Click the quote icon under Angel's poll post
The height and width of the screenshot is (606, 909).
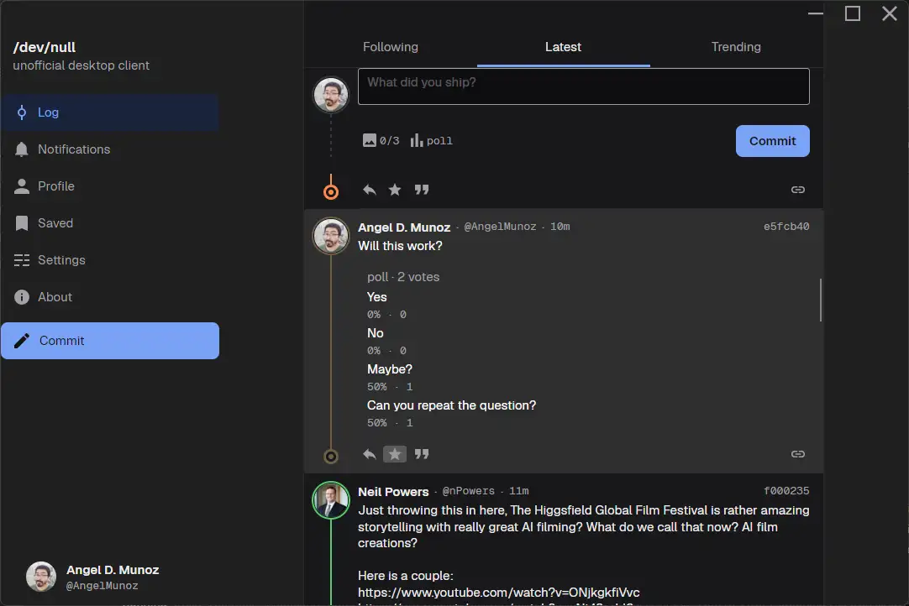422,454
